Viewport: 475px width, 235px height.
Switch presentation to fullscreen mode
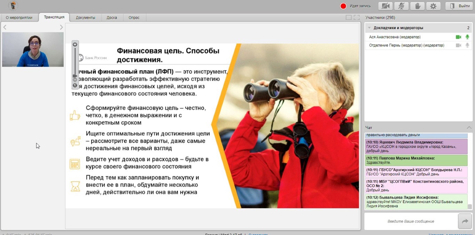(357, 17)
